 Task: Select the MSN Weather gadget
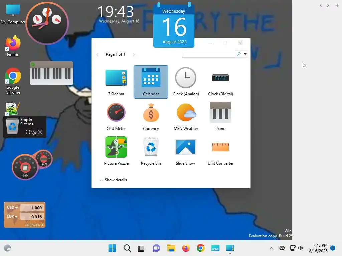[186, 117]
